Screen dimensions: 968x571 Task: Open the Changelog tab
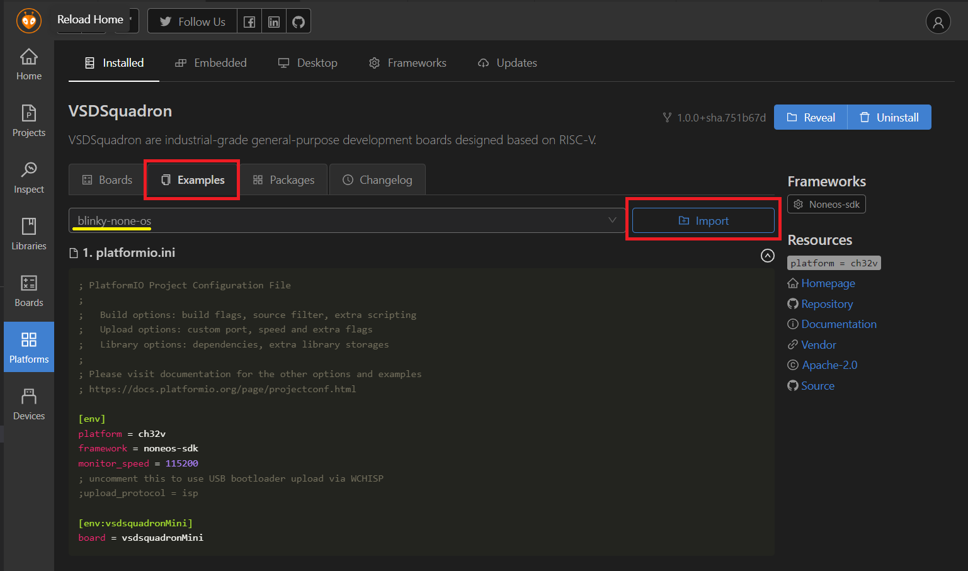[377, 180]
